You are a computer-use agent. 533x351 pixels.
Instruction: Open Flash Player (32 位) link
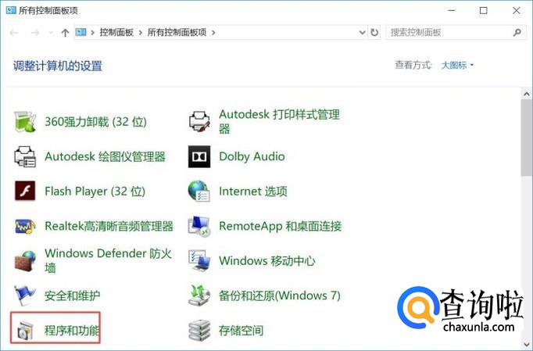click(x=95, y=192)
